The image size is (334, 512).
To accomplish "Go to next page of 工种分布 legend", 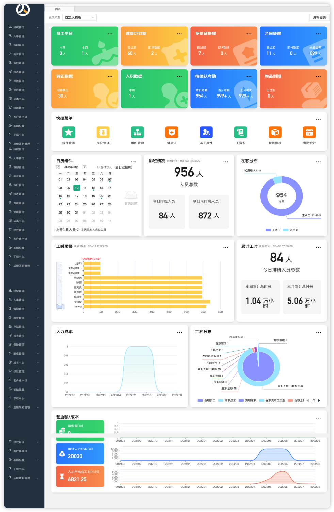I will 319,401.
